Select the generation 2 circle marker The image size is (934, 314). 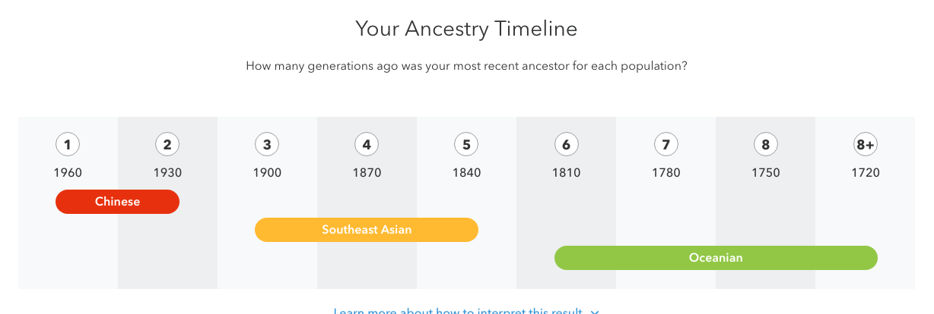pos(167,144)
